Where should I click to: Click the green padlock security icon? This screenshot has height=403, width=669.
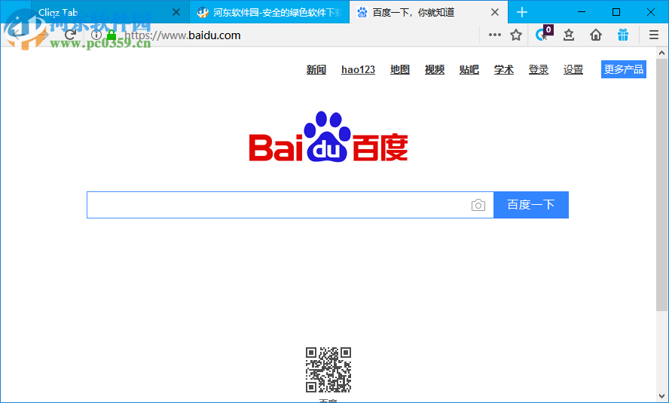111,35
